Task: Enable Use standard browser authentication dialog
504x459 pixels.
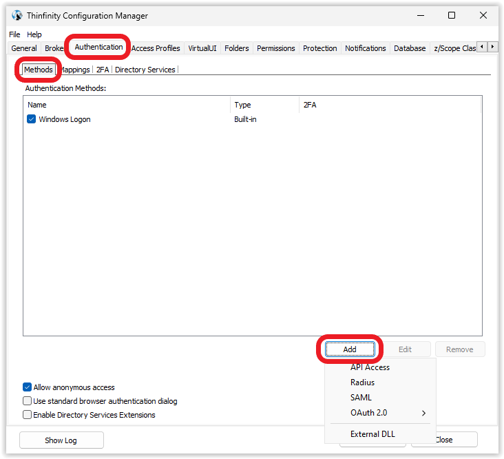Action: point(27,401)
